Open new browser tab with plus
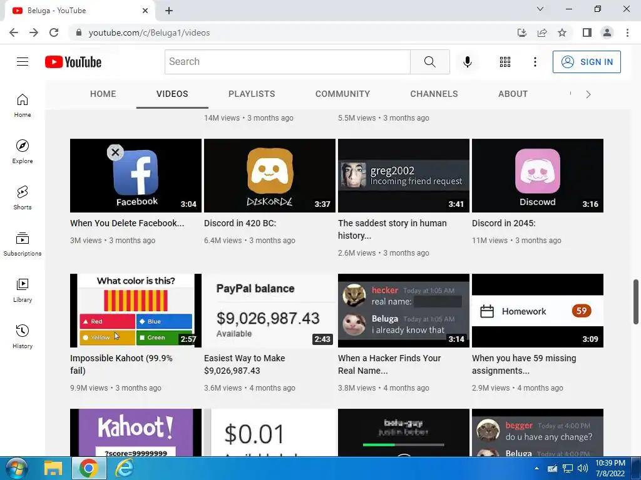 tap(169, 11)
